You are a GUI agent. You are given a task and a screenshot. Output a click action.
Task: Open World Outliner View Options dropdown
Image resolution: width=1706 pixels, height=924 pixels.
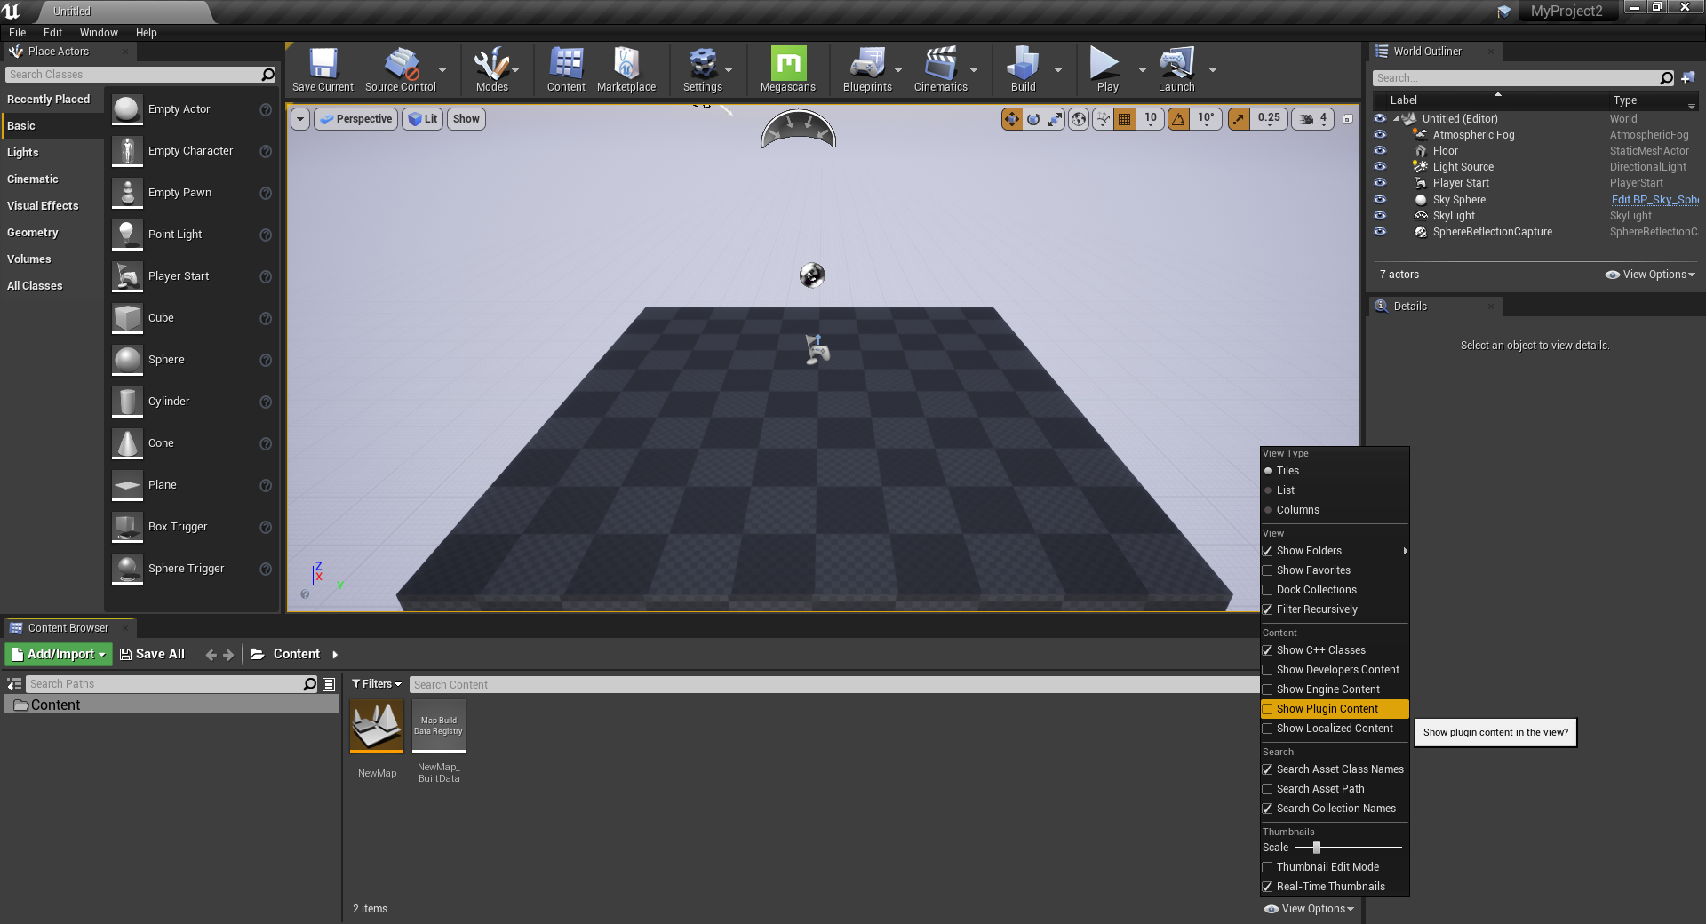pos(1650,275)
